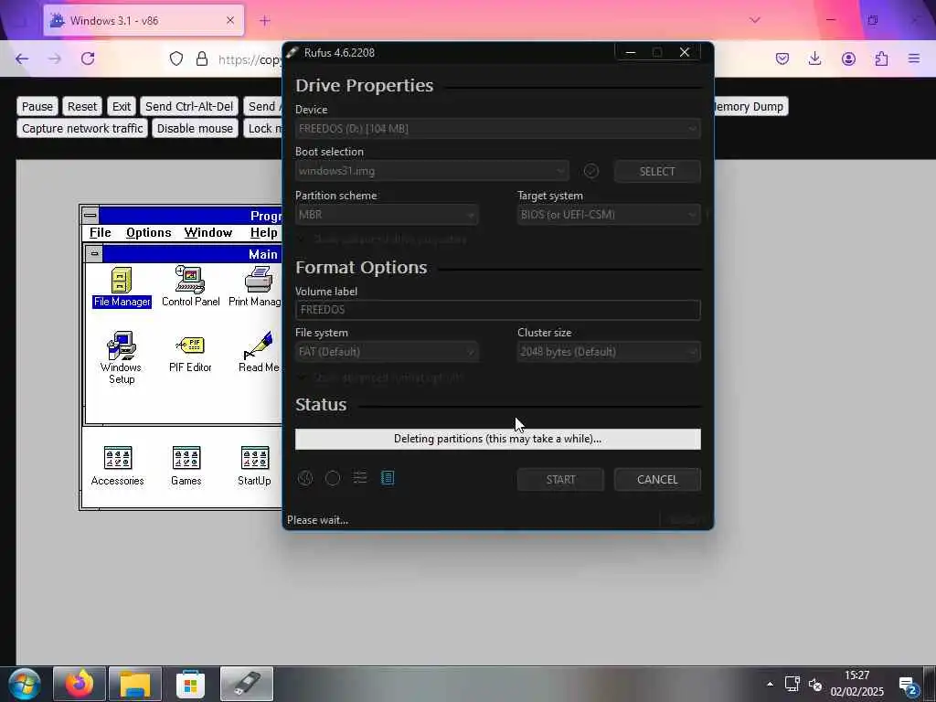Click the emulator Exit button
936x702 pixels.
(122, 106)
